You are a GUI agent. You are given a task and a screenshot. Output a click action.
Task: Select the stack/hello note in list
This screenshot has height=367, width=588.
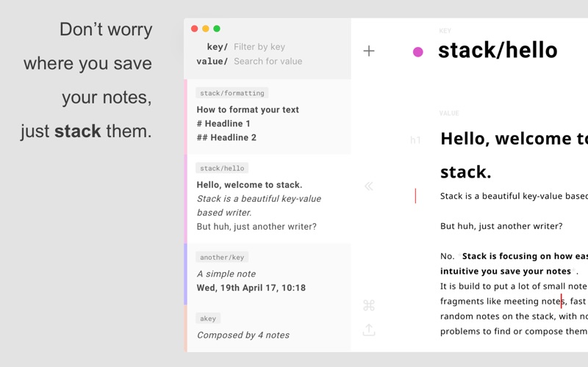[x=268, y=199]
